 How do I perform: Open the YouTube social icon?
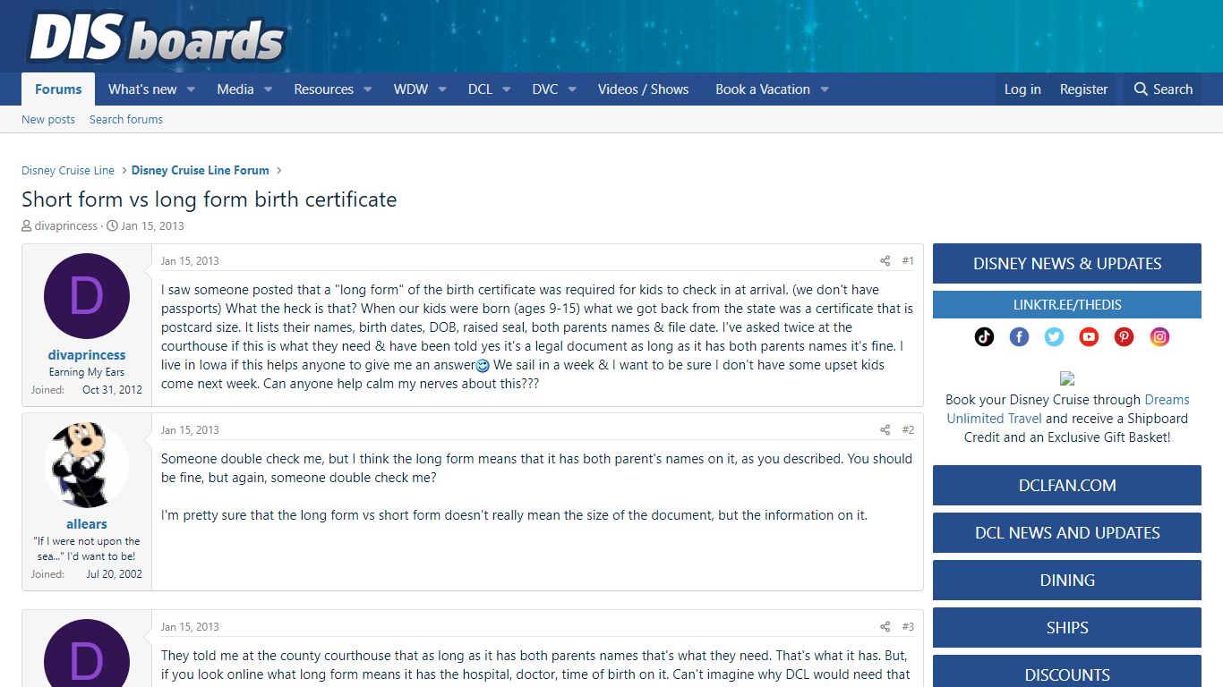[x=1089, y=337]
